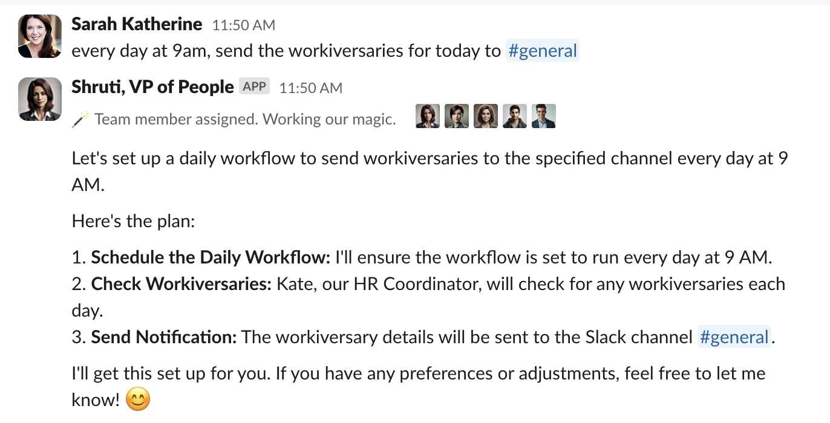Click the hoodie-wearing team member thumbnail

pos(514,115)
